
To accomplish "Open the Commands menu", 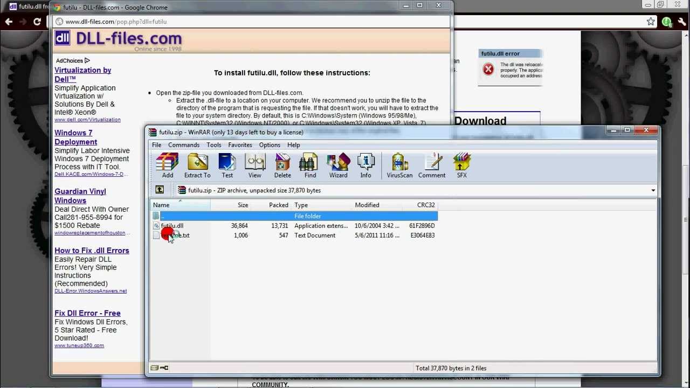I will [x=184, y=145].
